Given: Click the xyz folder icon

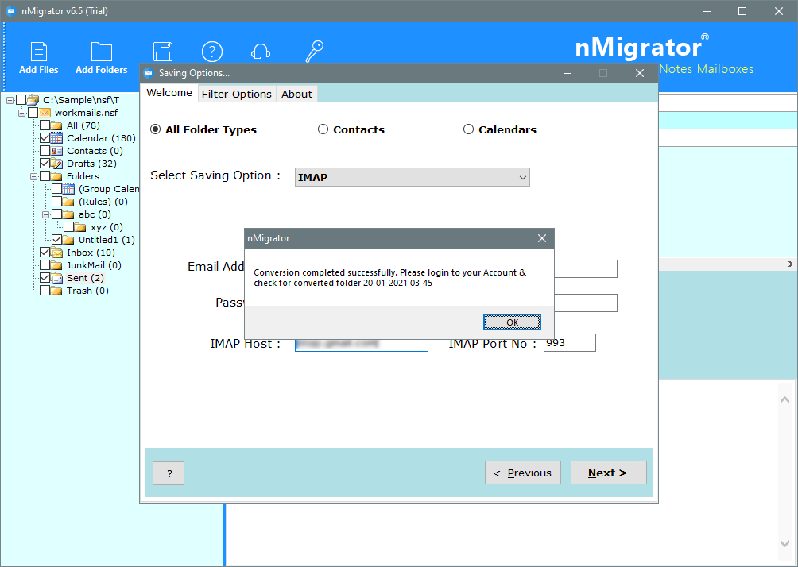Looking at the screenshot, I should pos(80,227).
